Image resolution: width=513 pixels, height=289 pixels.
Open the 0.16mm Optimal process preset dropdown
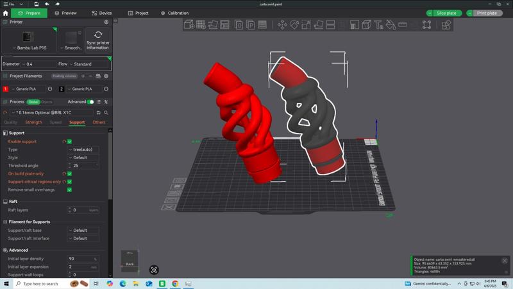(53, 112)
